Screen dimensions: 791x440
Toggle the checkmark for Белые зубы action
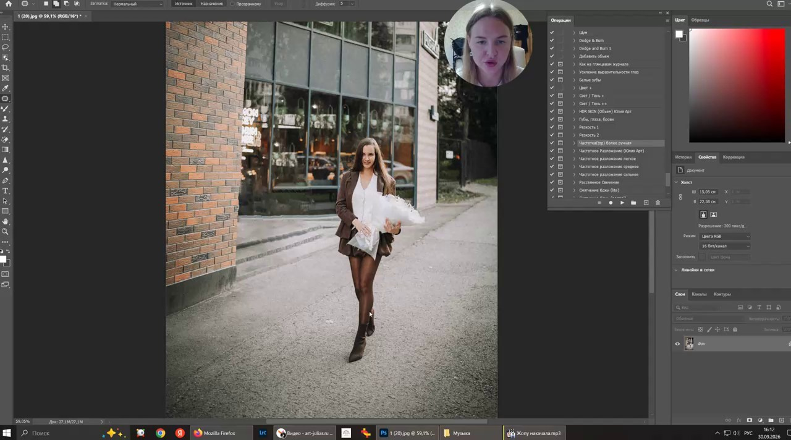point(552,80)
